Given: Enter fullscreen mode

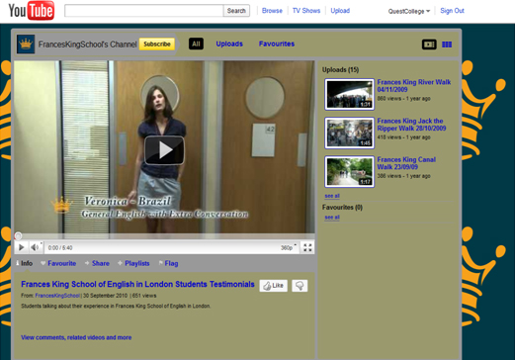Looking at the screenshot, I should click(x=307, y=247).
